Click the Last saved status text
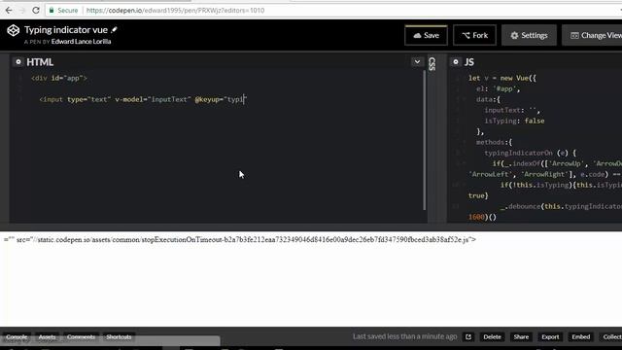Image resolution: width=622 pixels, height=350 pixels. pyautogui.click(x=404, y=336)
